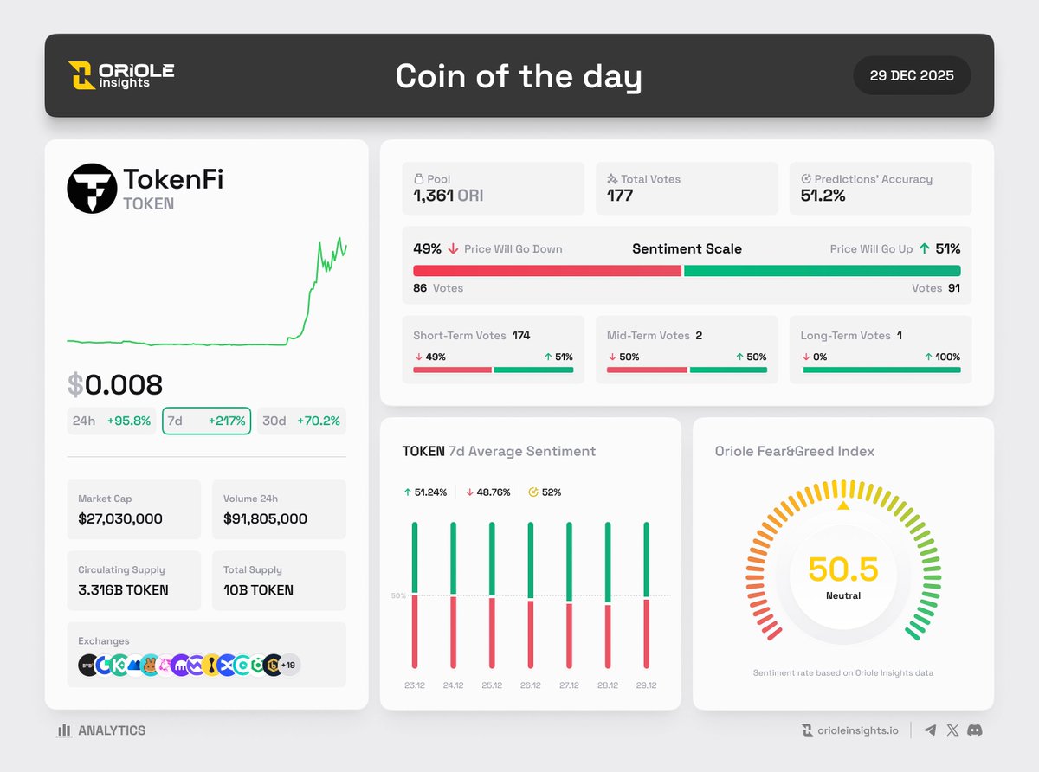Click the Long-Term Votes green bar
This screenshot has height=772, width=1039.
[881, 370]
